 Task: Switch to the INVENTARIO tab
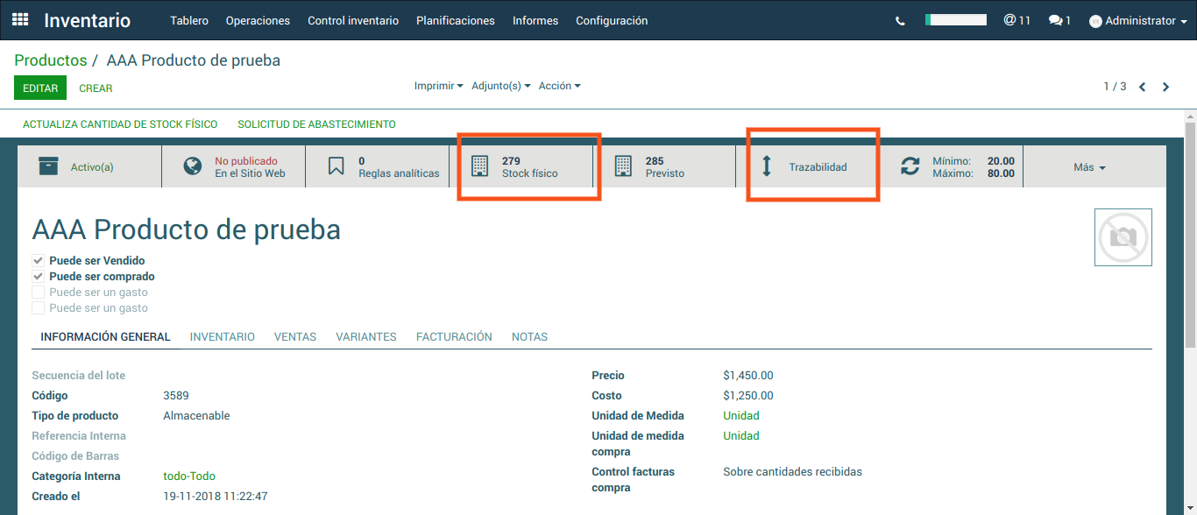[222, 336]
